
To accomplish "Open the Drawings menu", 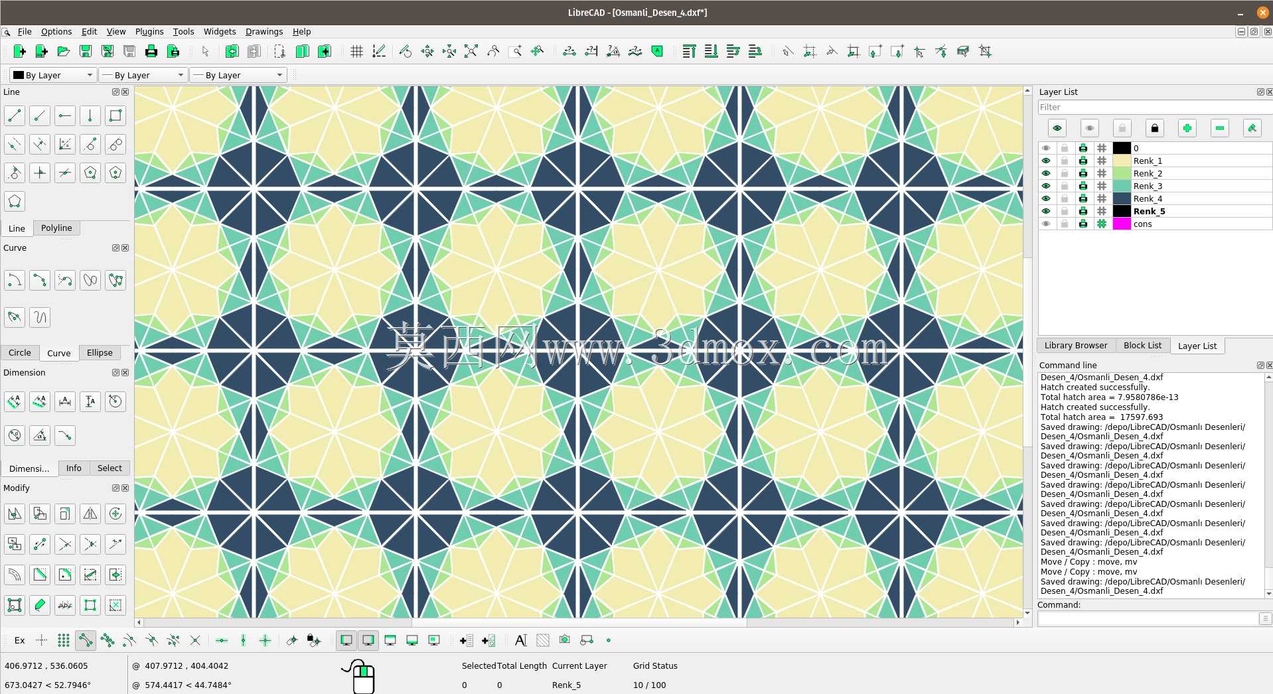I will pos(264,31).
